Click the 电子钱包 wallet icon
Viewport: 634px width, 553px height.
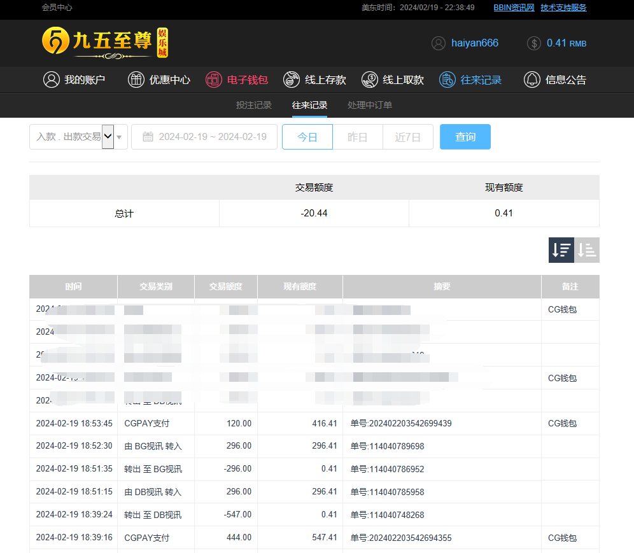[x=214, y=80]
